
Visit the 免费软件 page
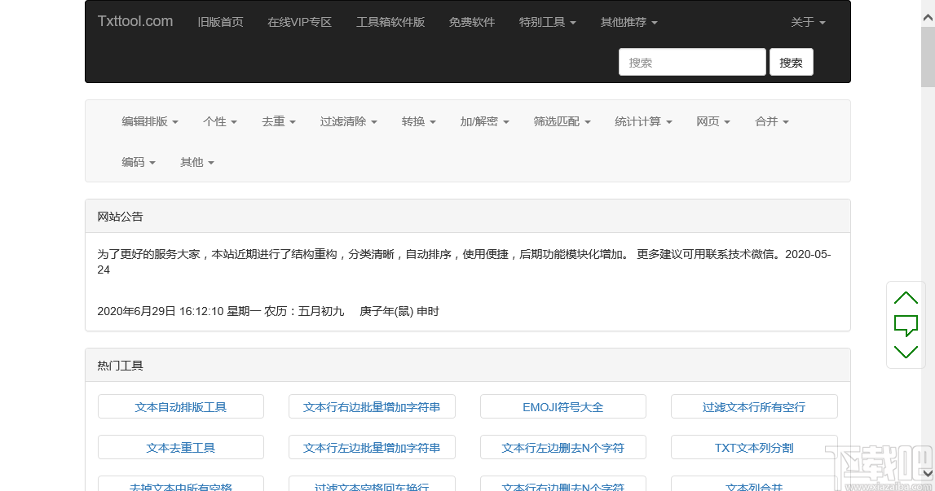(472, 22)
